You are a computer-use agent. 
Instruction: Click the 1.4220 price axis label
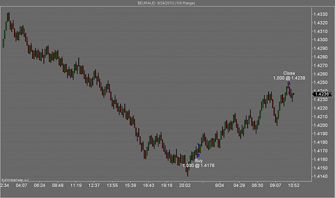(x=320, y=108)
